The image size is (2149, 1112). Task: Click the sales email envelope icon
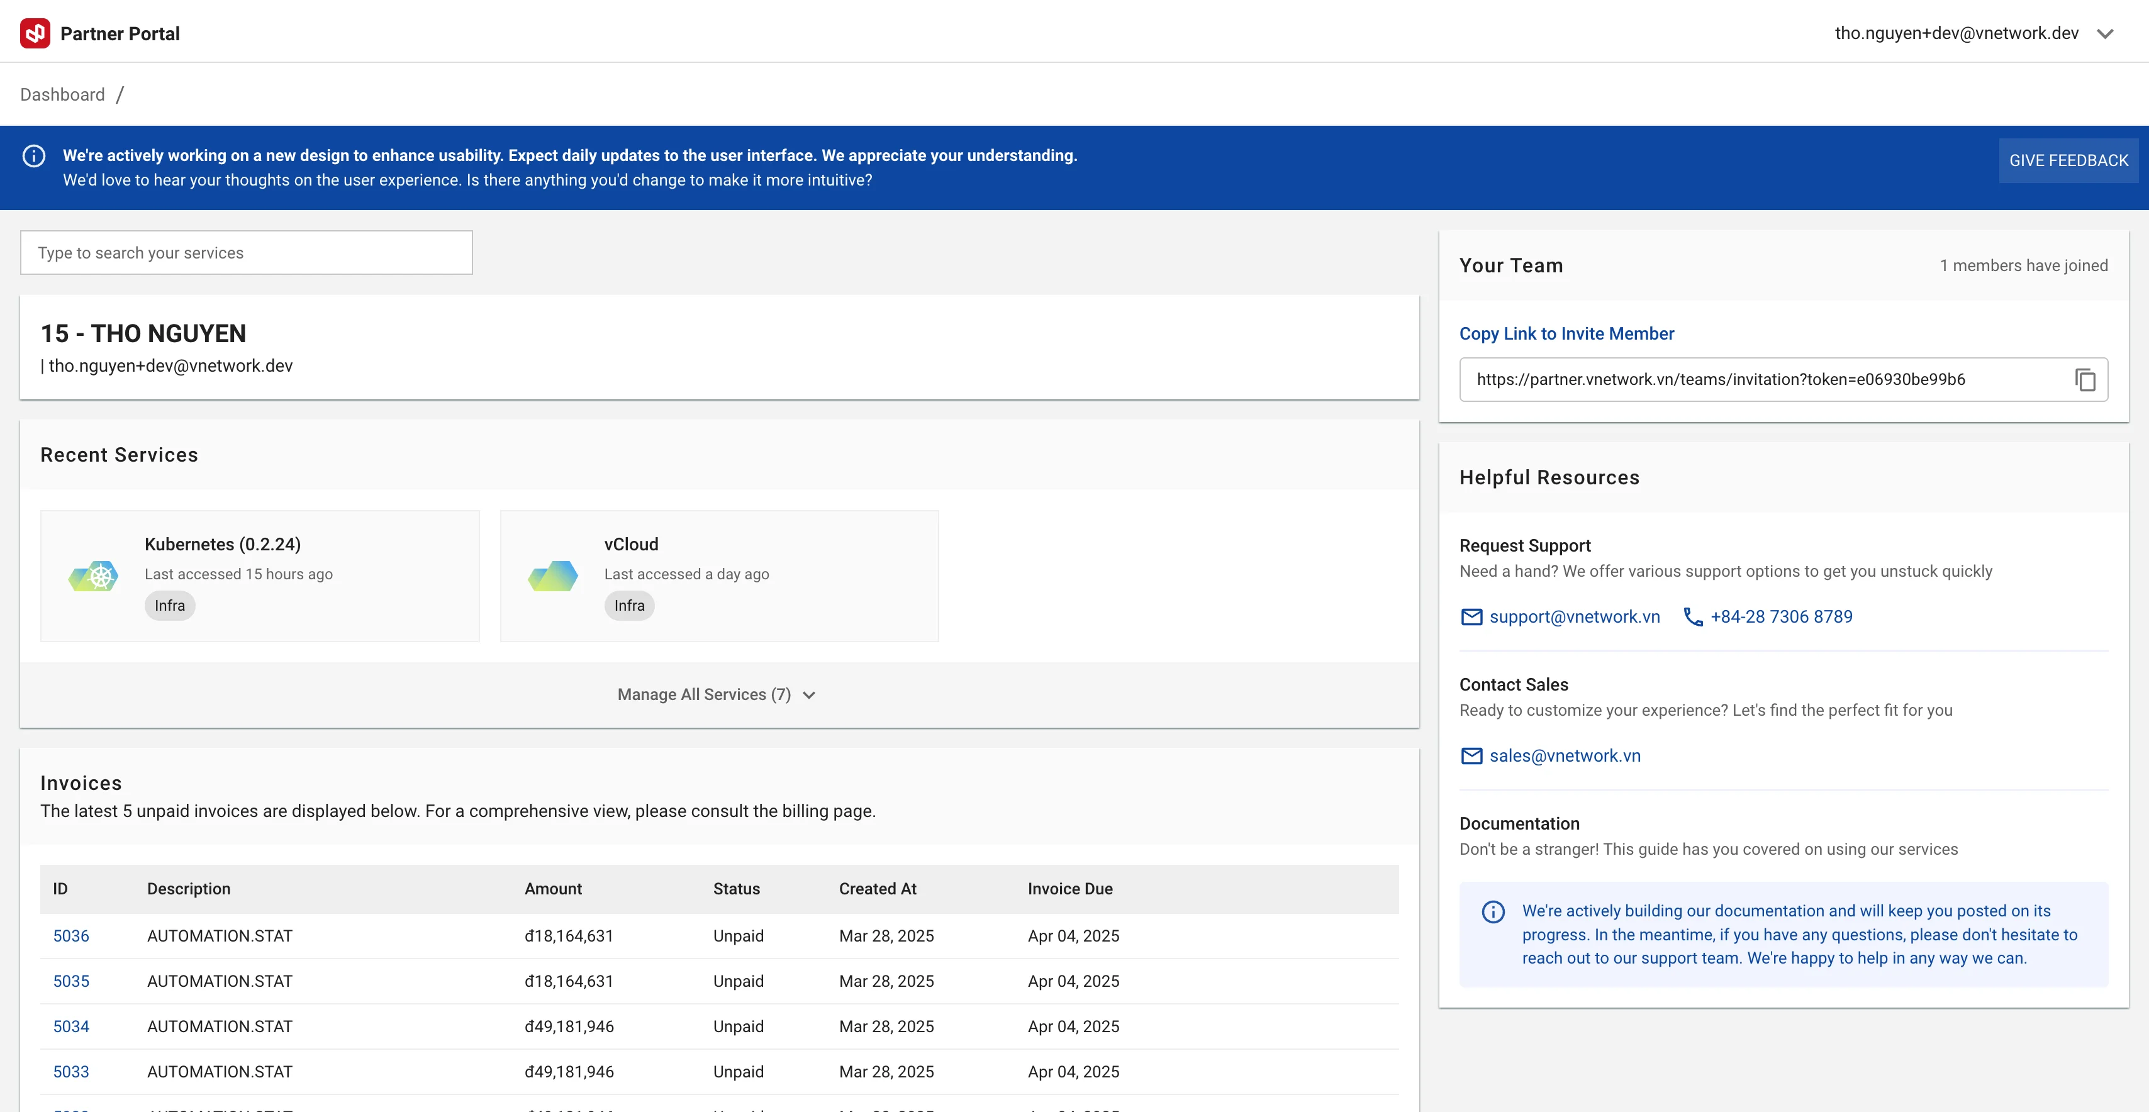1471,756
